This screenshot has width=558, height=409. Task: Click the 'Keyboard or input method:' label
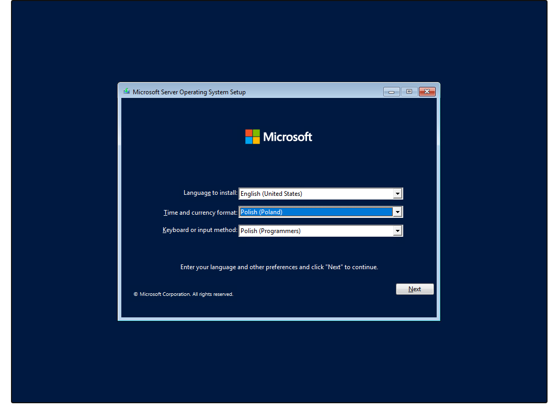click(200, 230)
